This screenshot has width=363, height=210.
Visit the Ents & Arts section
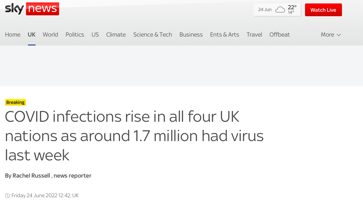[225, 34]
